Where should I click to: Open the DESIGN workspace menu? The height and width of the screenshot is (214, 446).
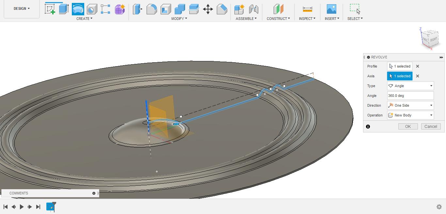[x=21, y=9]
